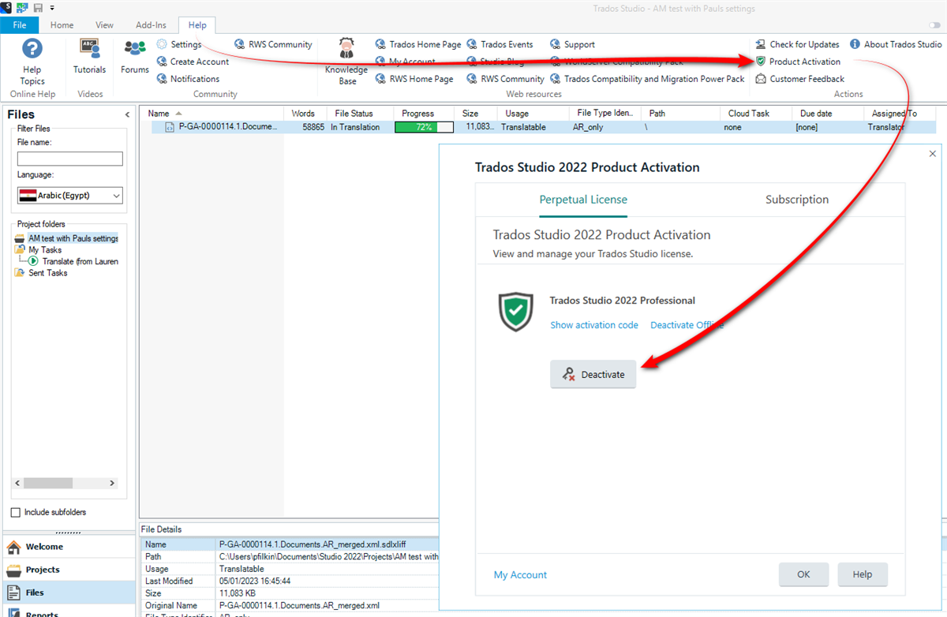Screen dimensions: 947x617
Task: Open Customer Feedback
Action: coord(799,78)
